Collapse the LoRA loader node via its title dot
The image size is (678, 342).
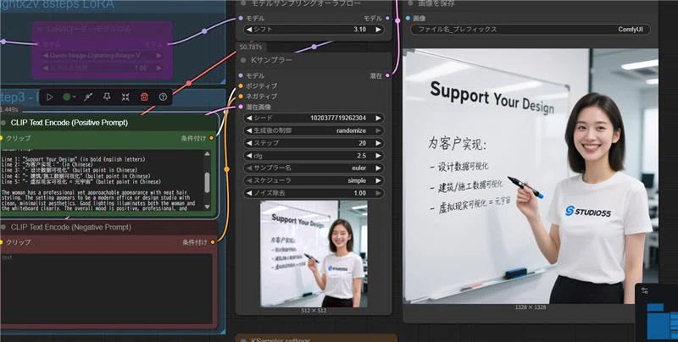(41, 30)
